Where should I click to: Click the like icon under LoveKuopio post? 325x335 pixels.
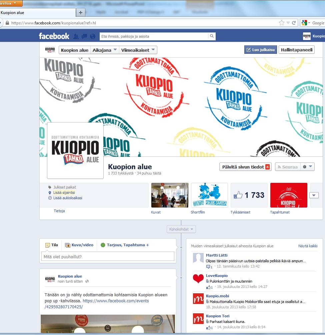[x=208, y=287]
